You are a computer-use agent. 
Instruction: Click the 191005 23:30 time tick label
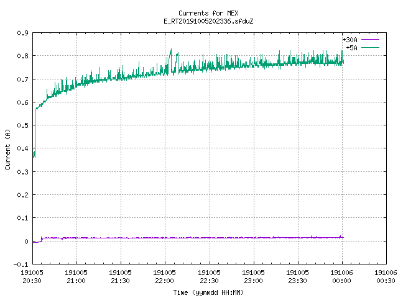tap(297, 277)
